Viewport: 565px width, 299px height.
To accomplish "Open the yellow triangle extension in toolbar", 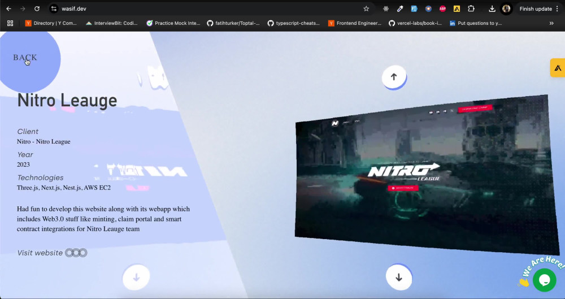I will pyautogui.click(x=457, y=8).
